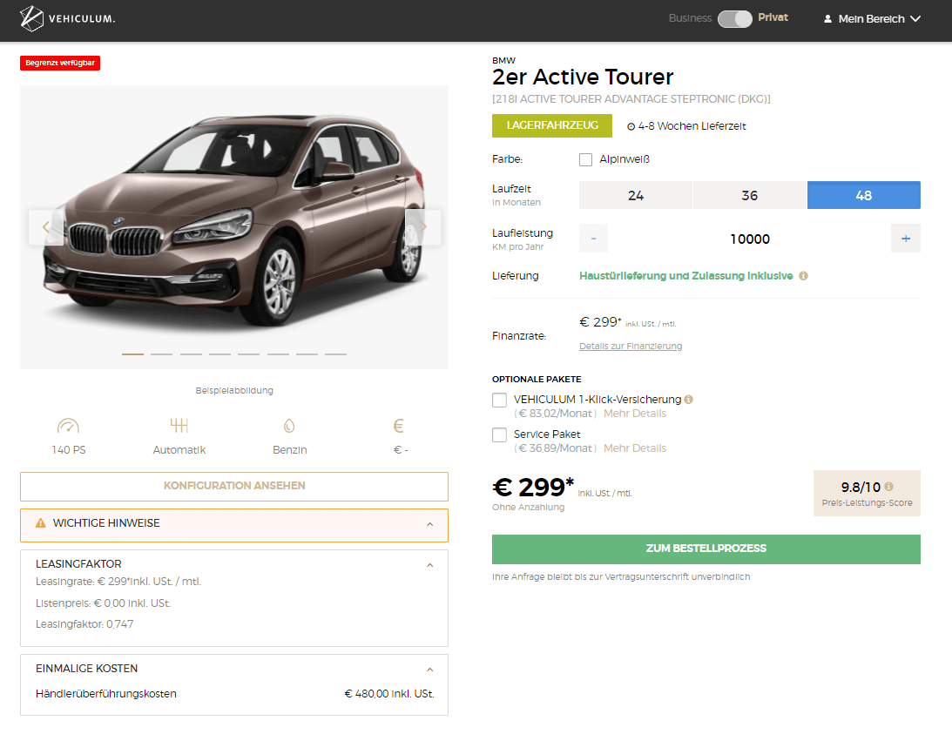This screenshot has width=952, height=734.
Task: Select 36 months Laufzeit
Action: [750, 196]
